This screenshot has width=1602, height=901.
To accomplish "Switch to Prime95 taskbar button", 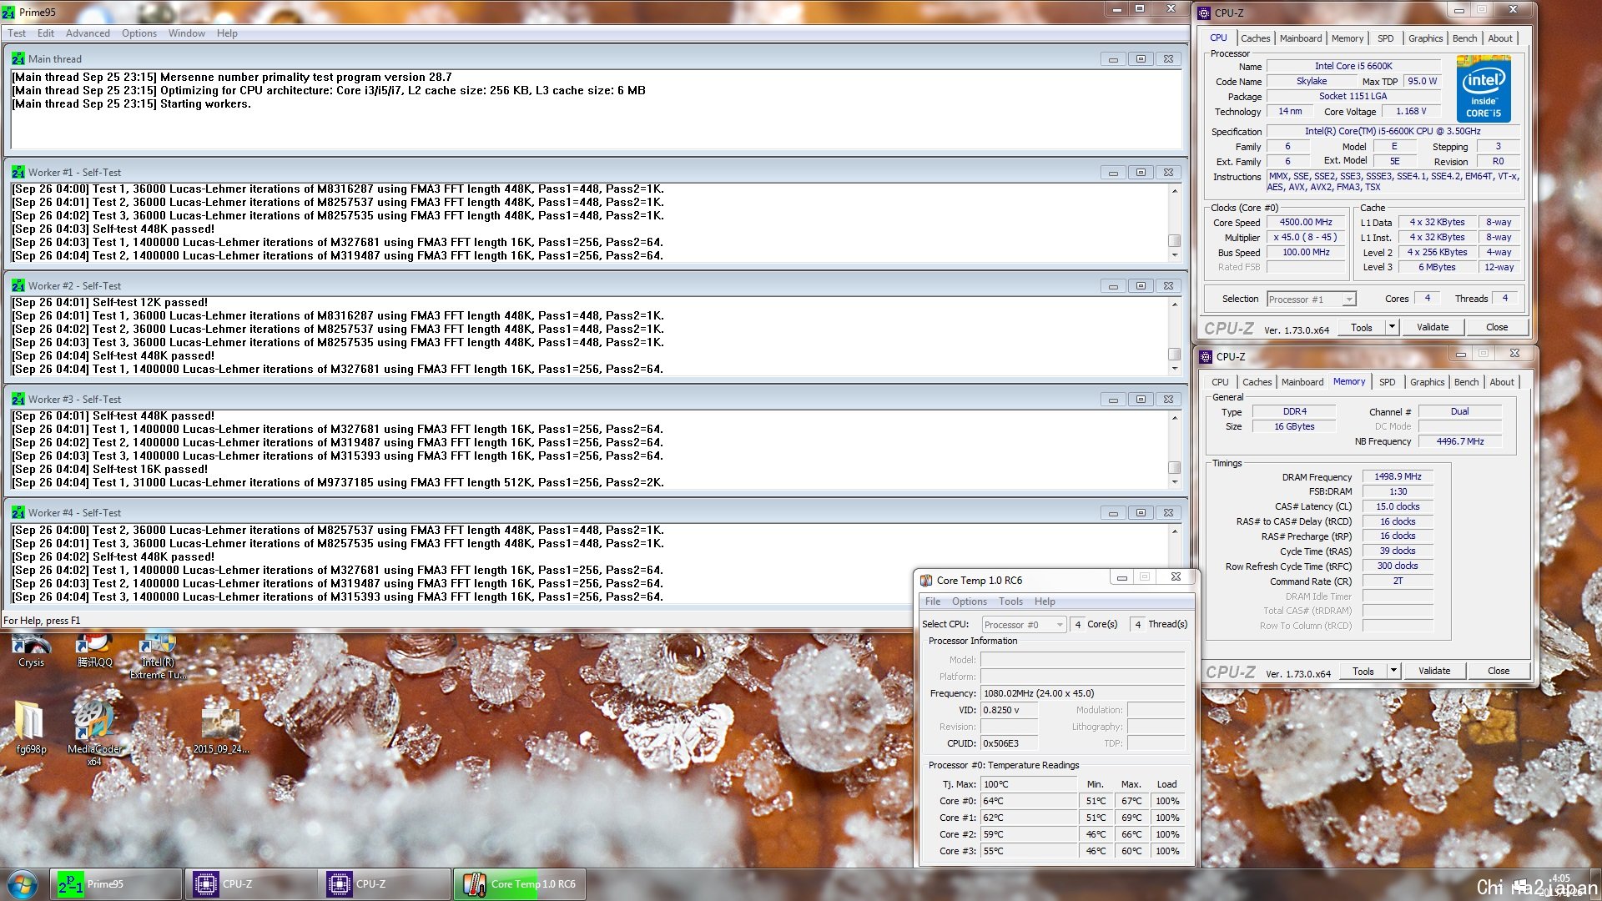I will [116, 884].
